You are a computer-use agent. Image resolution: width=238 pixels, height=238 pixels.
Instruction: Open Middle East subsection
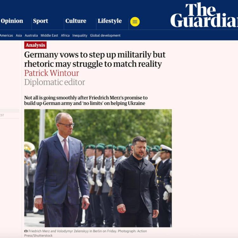point(49,36)
